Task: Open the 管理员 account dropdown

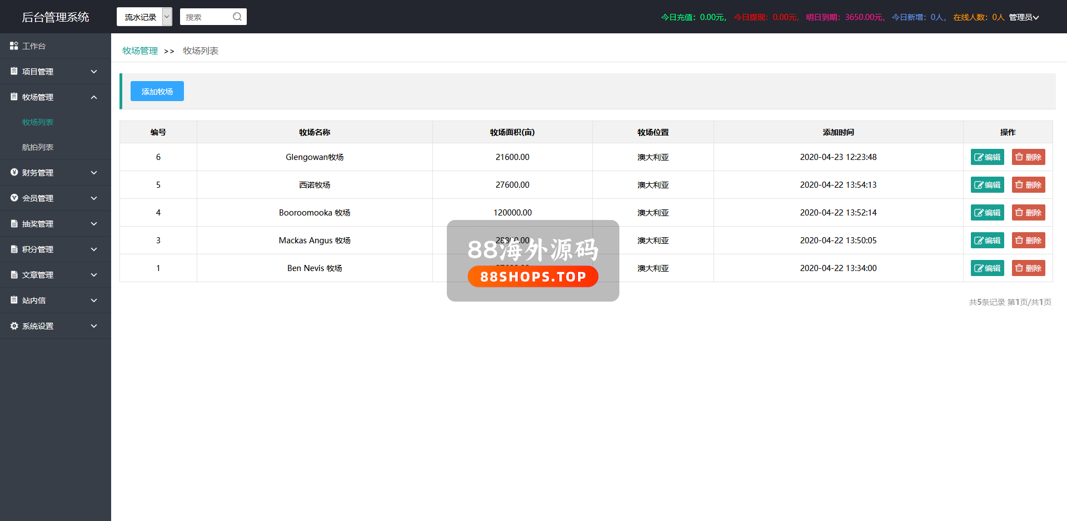Action: point(1024,17)
